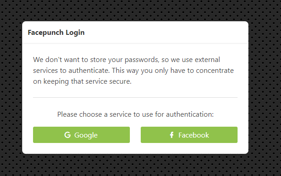Click the word "authenticate" in the description

tap(89, 71)
